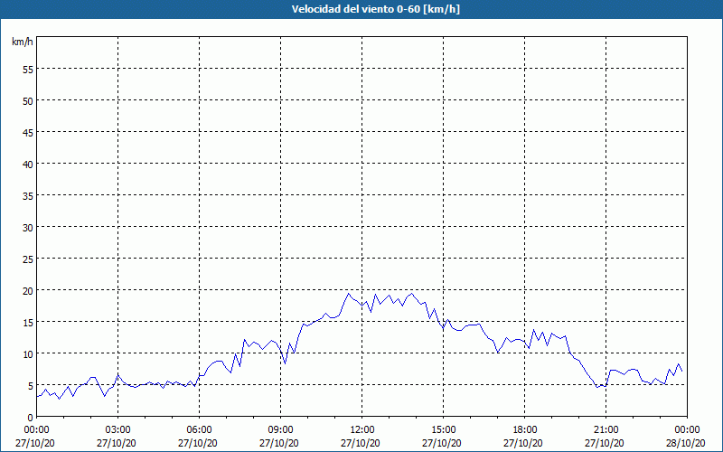Click the 06:00 time label

click(x=199, y=430)
